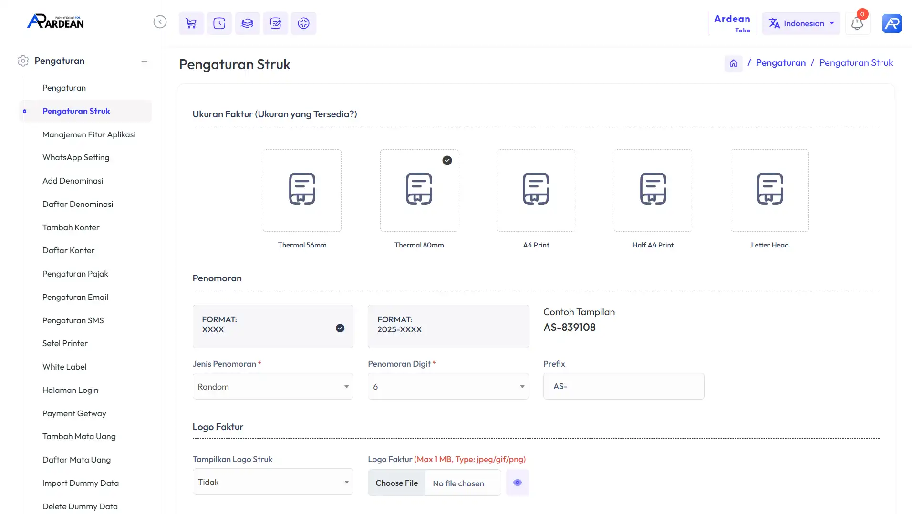This screenshot has width=912, height=514.
Task: Open Tambah Konter
Action: point(71,227)
